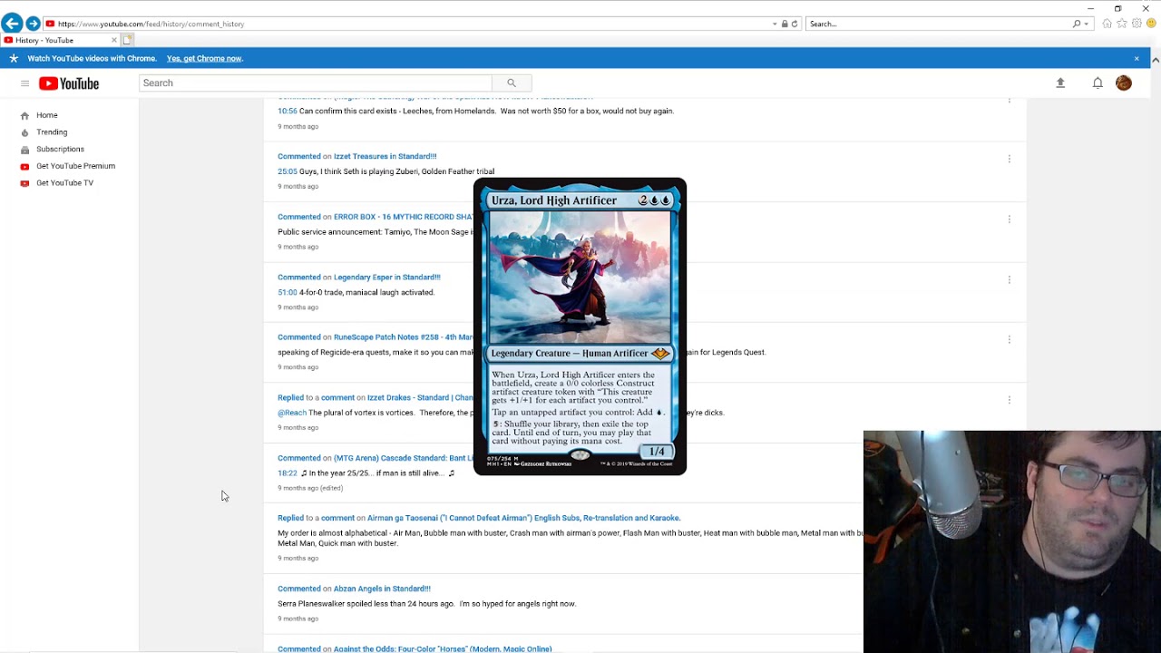Open the notifications bell
Image resolution: width=1161 pixels, height=653 pixels.
pos(1098,83)
